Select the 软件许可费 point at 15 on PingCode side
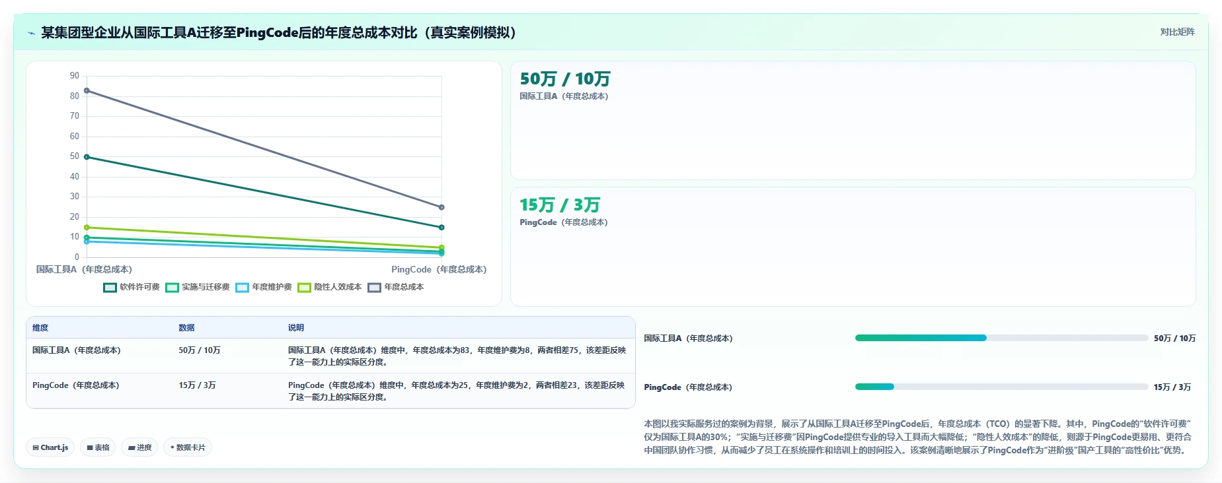The image size is (1222, 483). point(441,228)
